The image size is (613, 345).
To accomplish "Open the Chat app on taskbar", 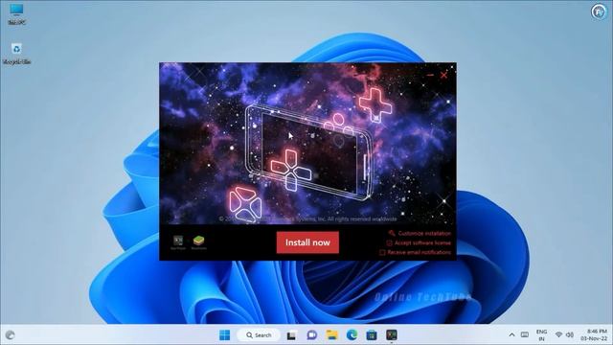I will click(311, 334).
